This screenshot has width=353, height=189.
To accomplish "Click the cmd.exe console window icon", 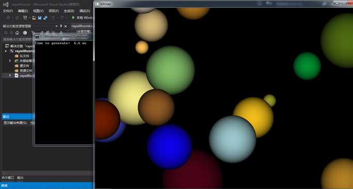I will (x=37, y=37).
